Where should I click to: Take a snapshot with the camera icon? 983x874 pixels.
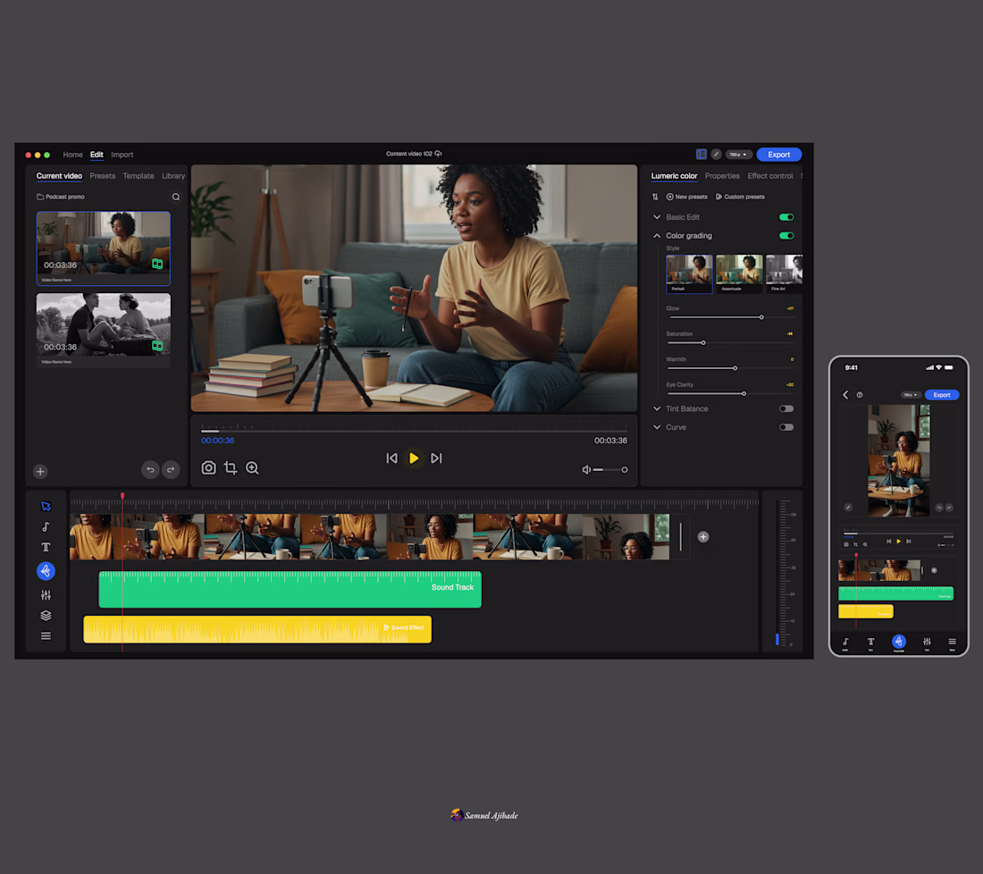(x=209, y=467)
